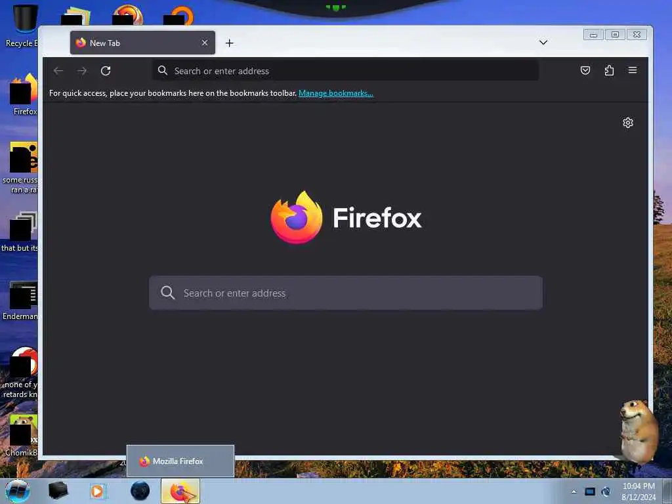The image size is (672, 504).
Task: Open the Save to Pocket icon
Action: 585,70
